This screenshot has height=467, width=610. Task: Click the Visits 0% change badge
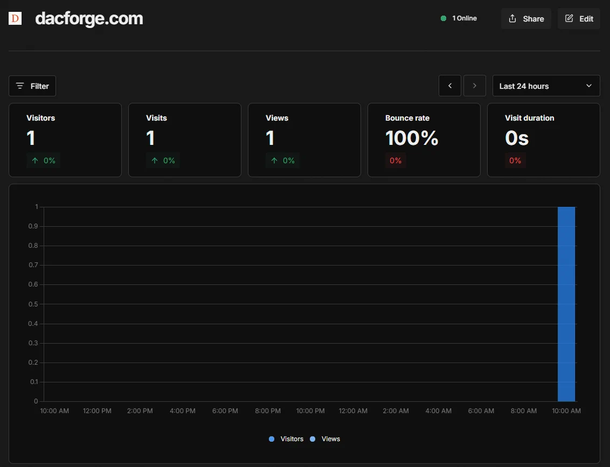click(163, 161)
